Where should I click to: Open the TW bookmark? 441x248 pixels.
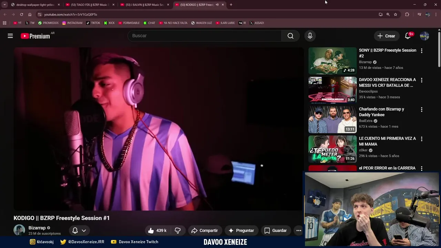[x=30, y=23]
